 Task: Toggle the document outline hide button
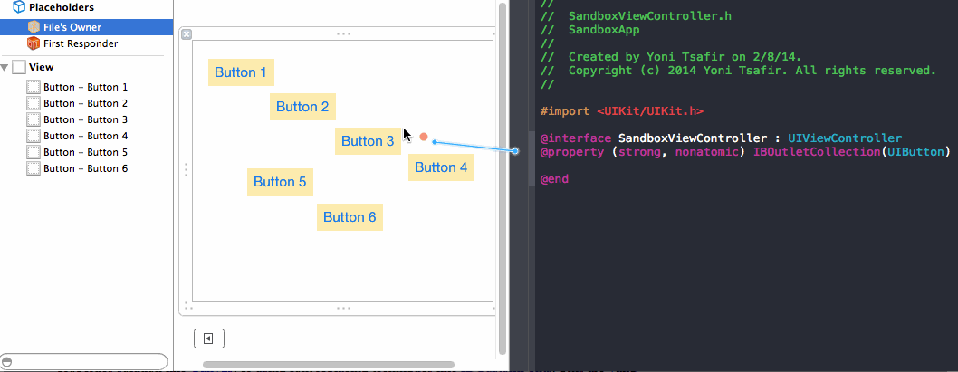tap(209, 339)
